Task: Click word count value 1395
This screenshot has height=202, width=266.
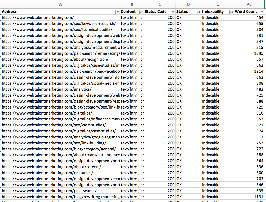Action: tap(258, 53)
